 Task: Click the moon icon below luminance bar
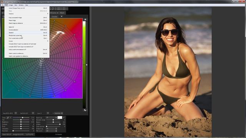(85, 110)
